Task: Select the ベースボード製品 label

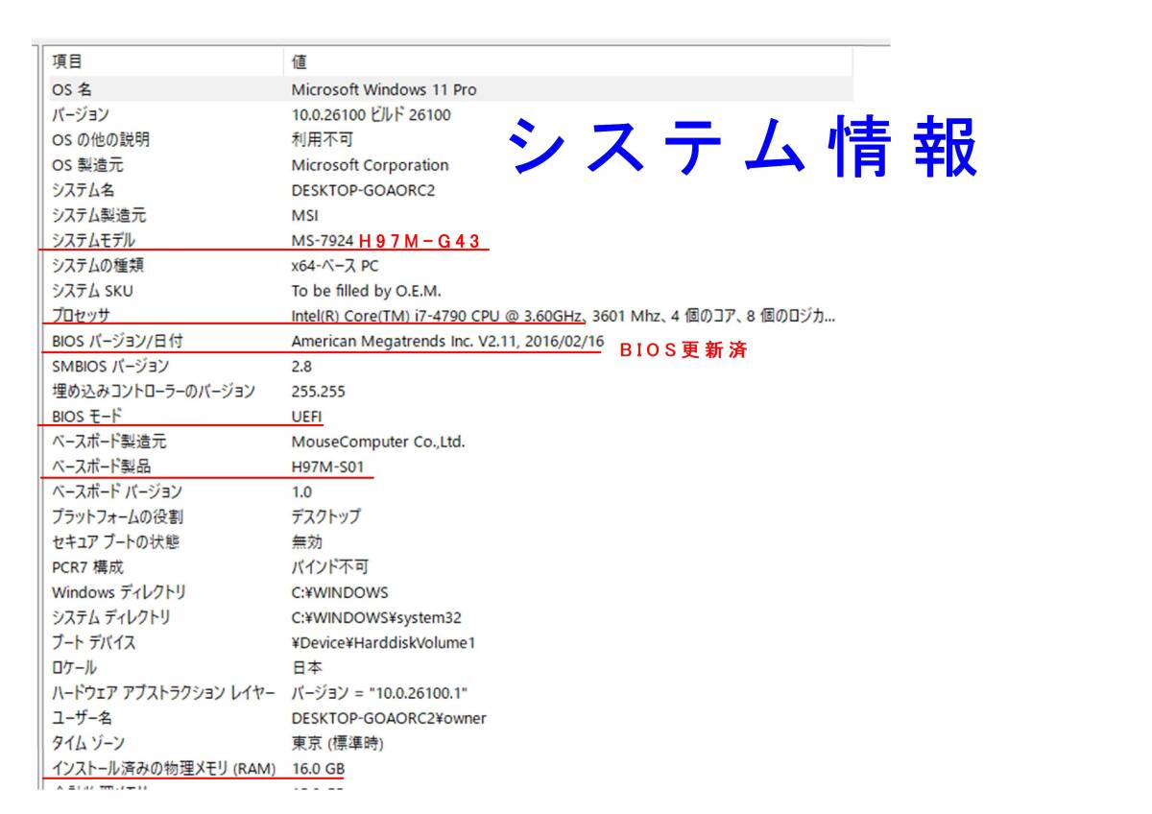Action: click(101, 467)
